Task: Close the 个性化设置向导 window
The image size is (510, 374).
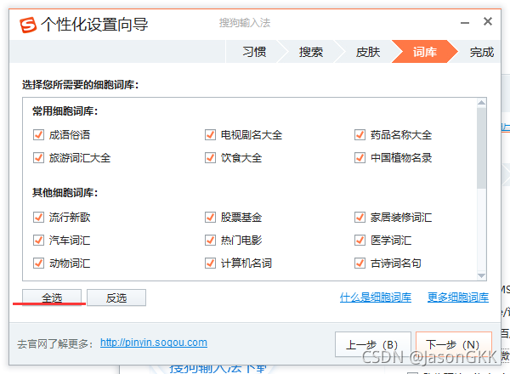Action: coord(488,21)
